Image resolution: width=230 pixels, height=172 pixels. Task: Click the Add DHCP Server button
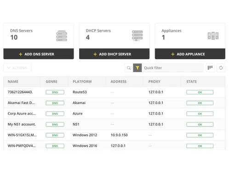click(114, 54)
